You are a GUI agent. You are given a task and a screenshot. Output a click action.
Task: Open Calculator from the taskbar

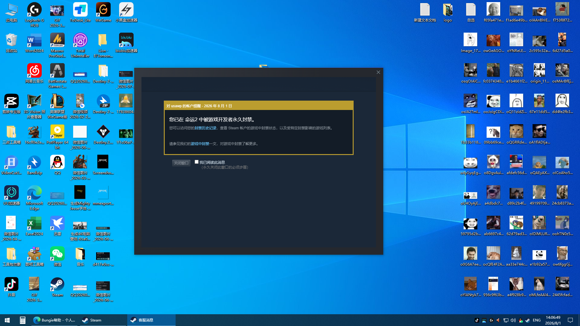tap(22, 320)
